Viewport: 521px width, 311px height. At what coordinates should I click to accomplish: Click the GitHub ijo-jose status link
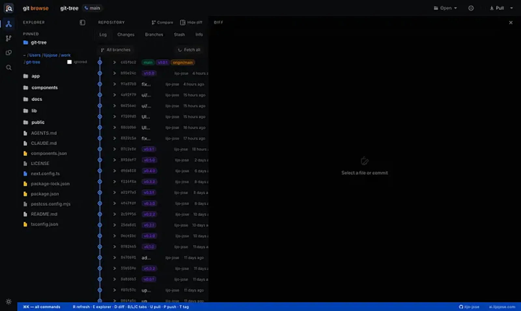(469, 307)
